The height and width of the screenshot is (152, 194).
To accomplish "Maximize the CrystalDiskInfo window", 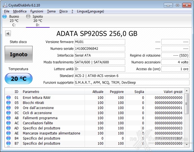I will coord(177,5).
